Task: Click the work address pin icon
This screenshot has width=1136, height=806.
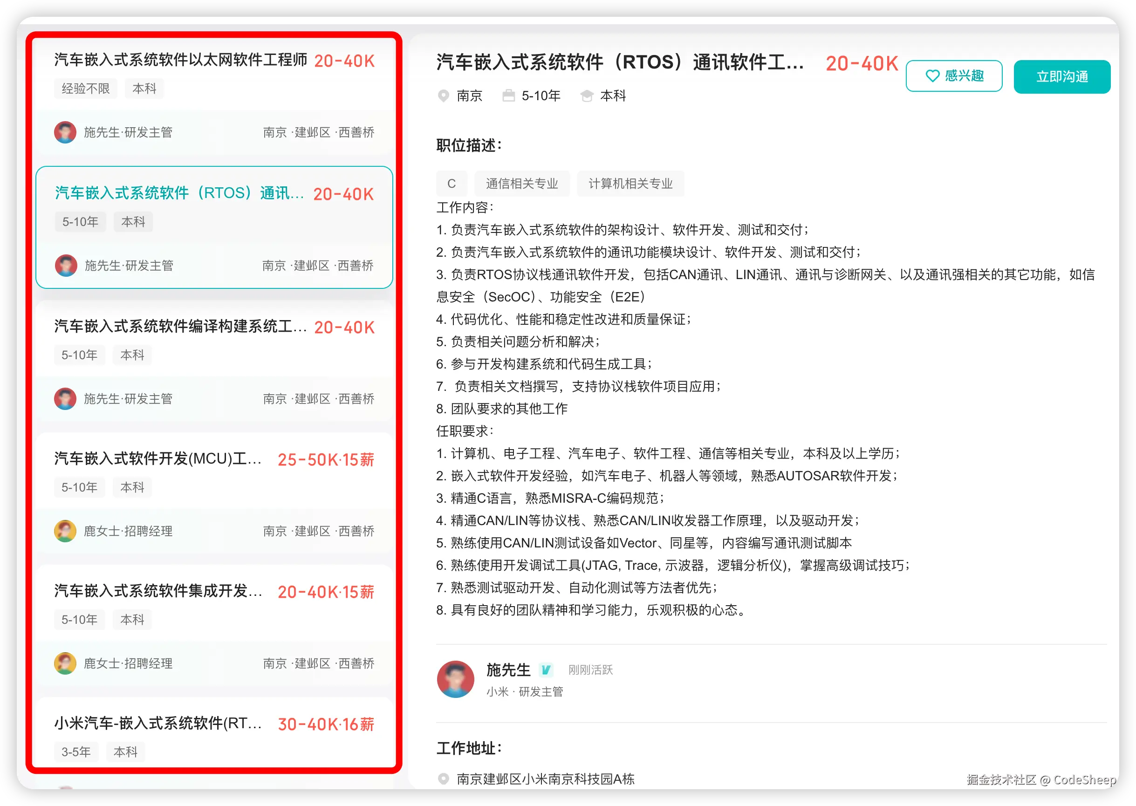Action: coord(443,779)
